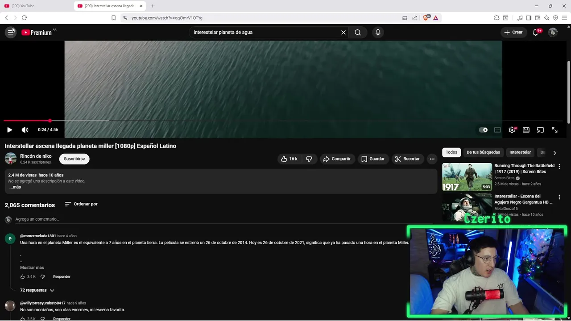571x321 pixels.
Task: Select the De tus búsquedas chip
Action: click(483, 152)
